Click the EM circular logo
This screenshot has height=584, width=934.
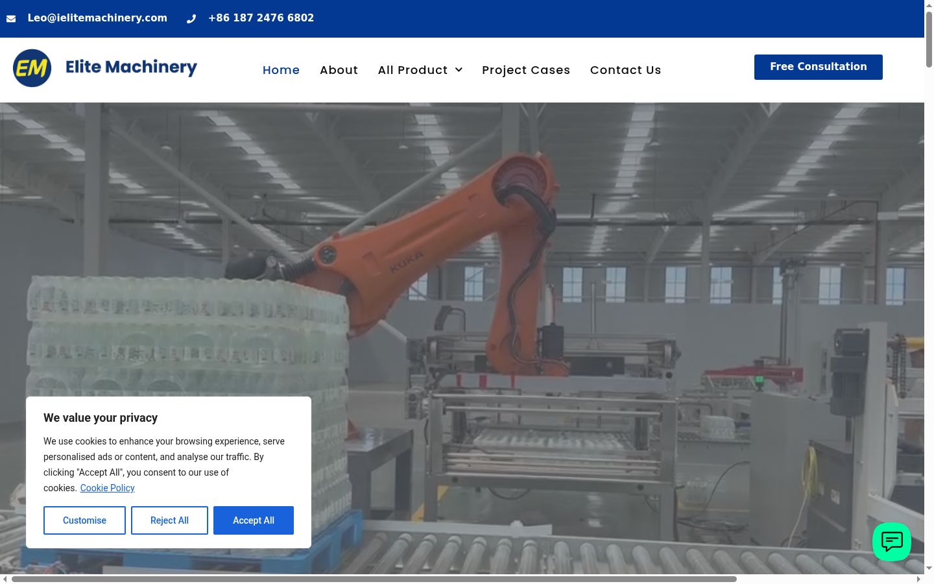32,68
